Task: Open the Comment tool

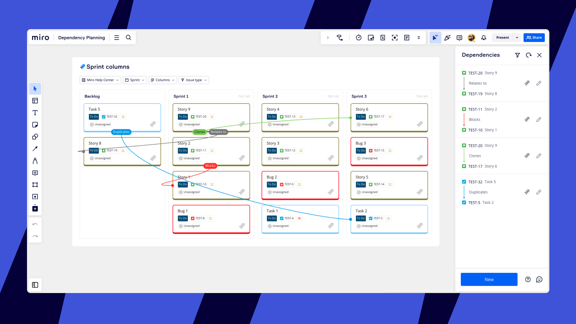Action: click(35, 173)
